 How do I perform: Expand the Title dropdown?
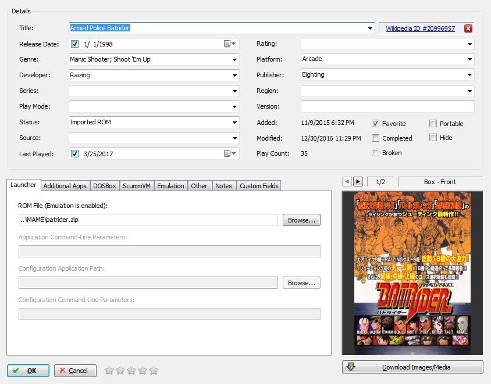(x=370, y=28)
